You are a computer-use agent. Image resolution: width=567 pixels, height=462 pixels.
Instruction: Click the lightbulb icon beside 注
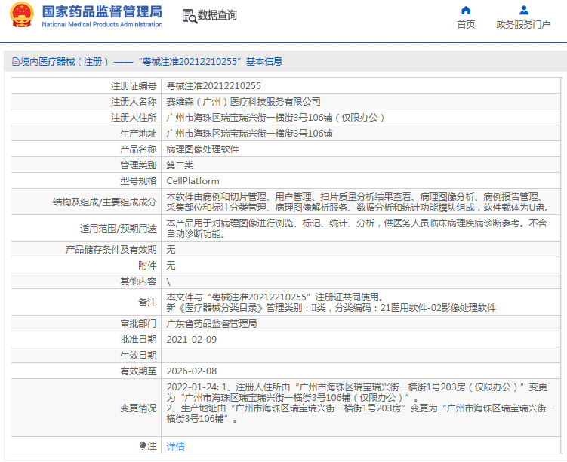pos(143,445)
